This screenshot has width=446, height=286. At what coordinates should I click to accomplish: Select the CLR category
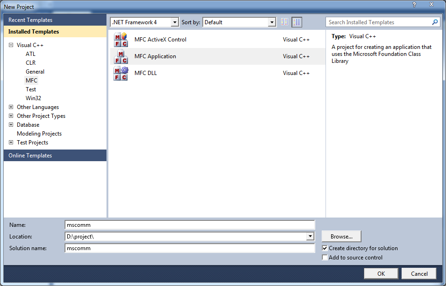pyautogui.click(x=30, y=63)
